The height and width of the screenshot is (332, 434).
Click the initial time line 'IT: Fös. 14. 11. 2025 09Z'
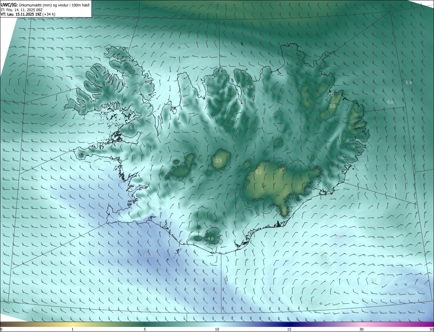21,10
